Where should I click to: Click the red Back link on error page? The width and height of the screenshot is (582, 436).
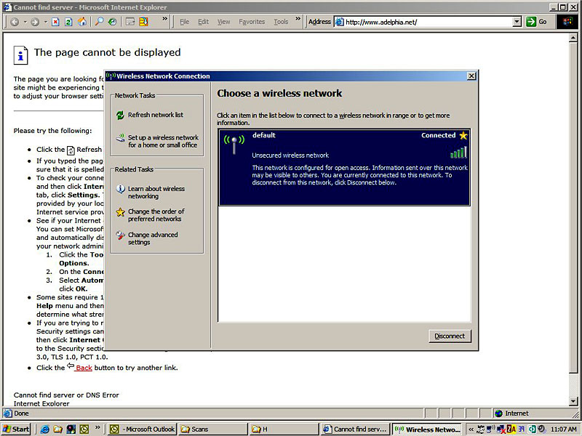84,368
